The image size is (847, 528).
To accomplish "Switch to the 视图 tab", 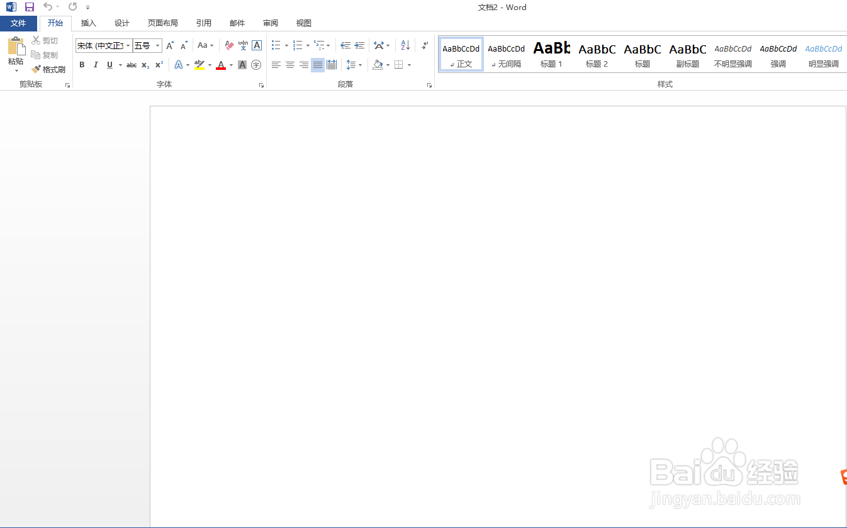I will click(304, 23).
